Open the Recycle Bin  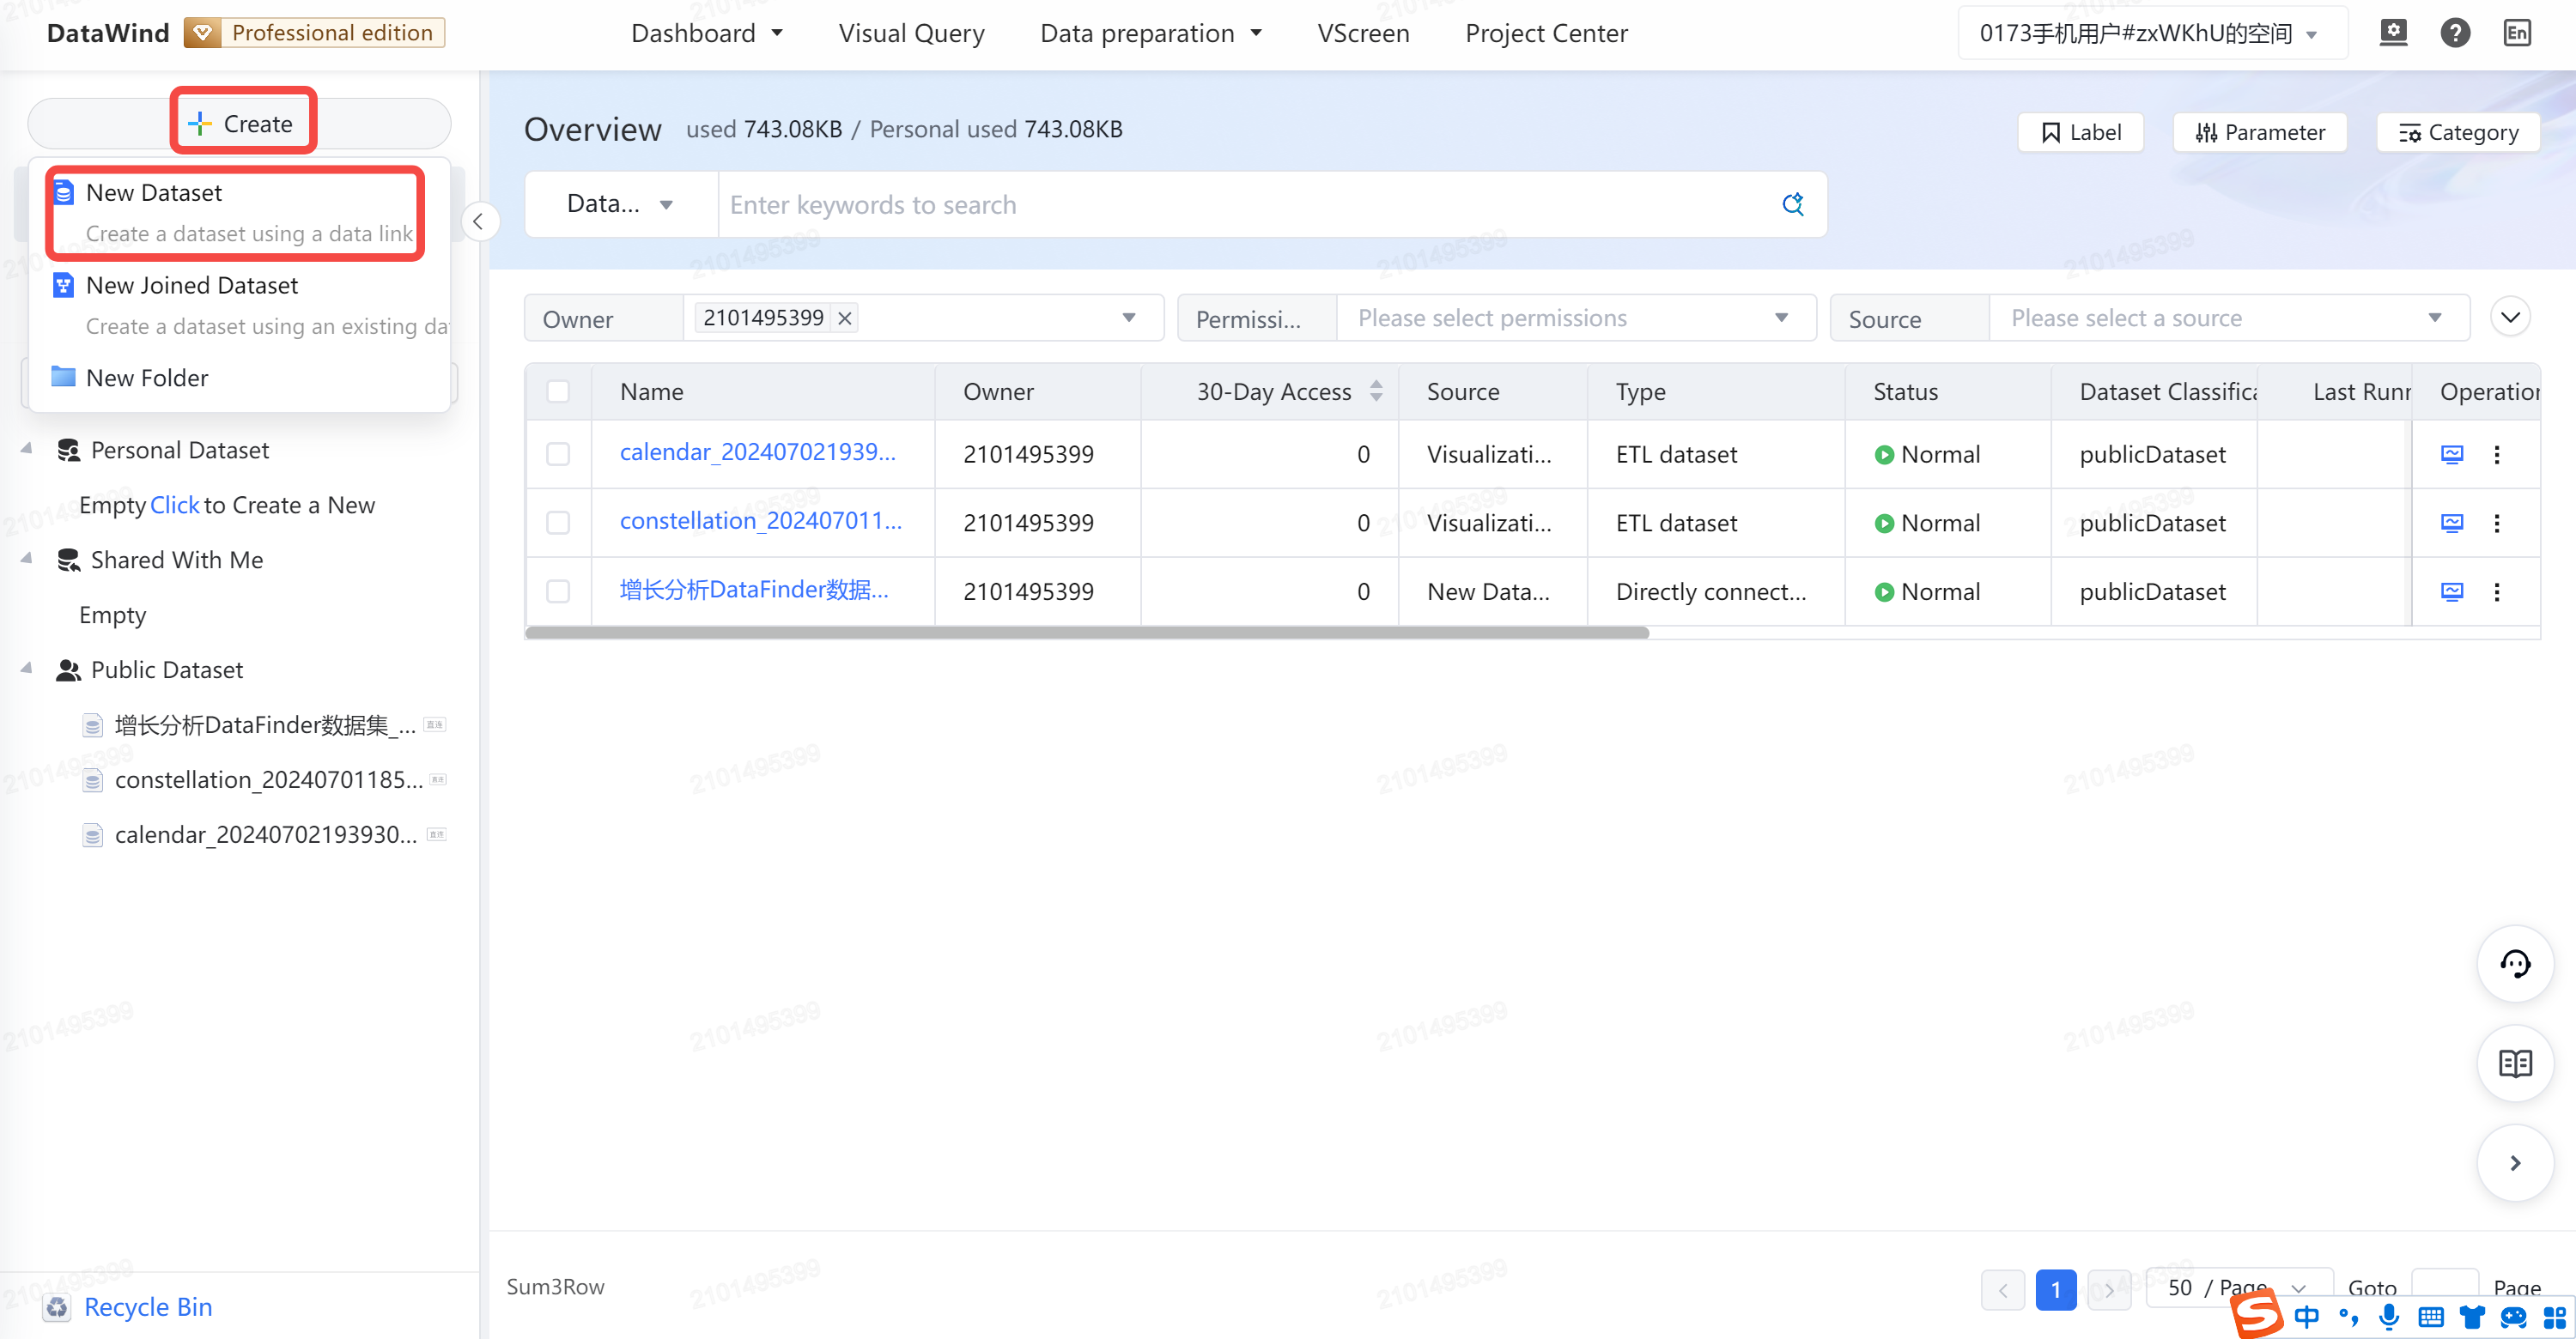coord(128,1306)
